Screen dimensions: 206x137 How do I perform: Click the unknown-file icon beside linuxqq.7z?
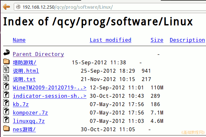6,119
